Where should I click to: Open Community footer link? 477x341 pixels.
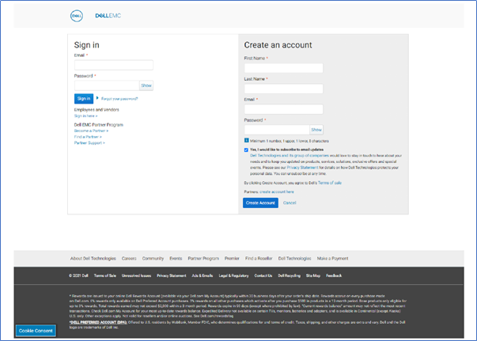click(153, 259)
